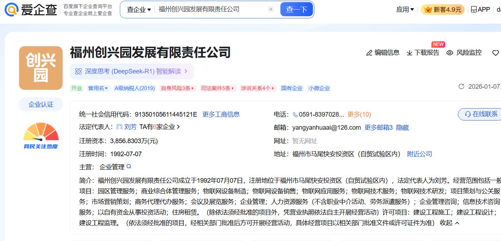The image size is (501, 241).
Task: Hide the email via 隐藏 link
Action: 402,128
